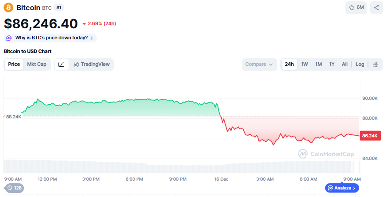Show the All time range
The width and height of the screenshot is (387, 197).
coord(345,64)
